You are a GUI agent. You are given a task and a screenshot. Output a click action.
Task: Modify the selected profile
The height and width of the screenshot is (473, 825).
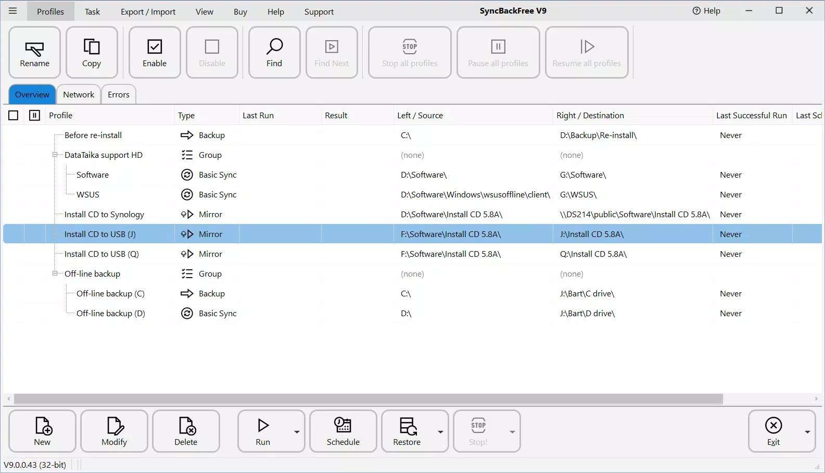114,431
